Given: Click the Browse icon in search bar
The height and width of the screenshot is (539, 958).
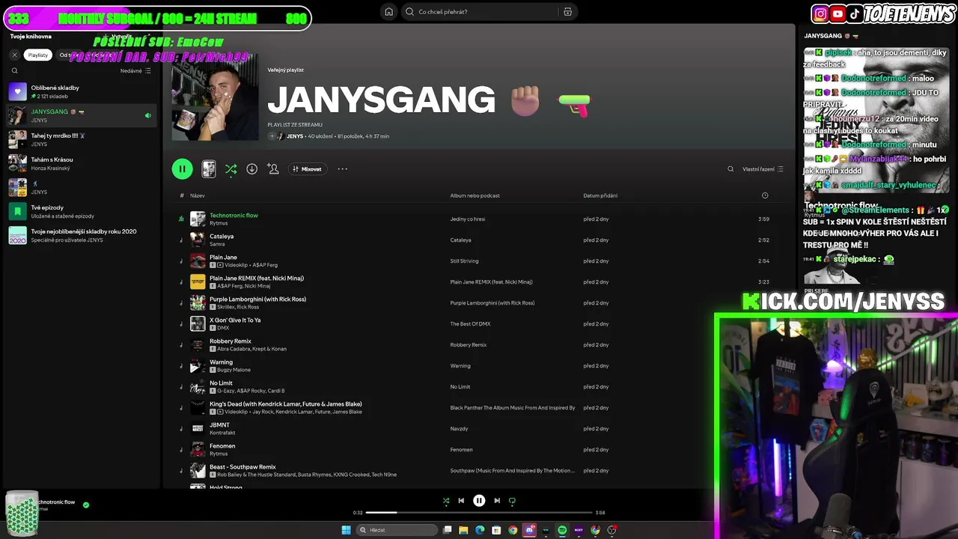Looking at the screenshot, I should click(567, 11).
